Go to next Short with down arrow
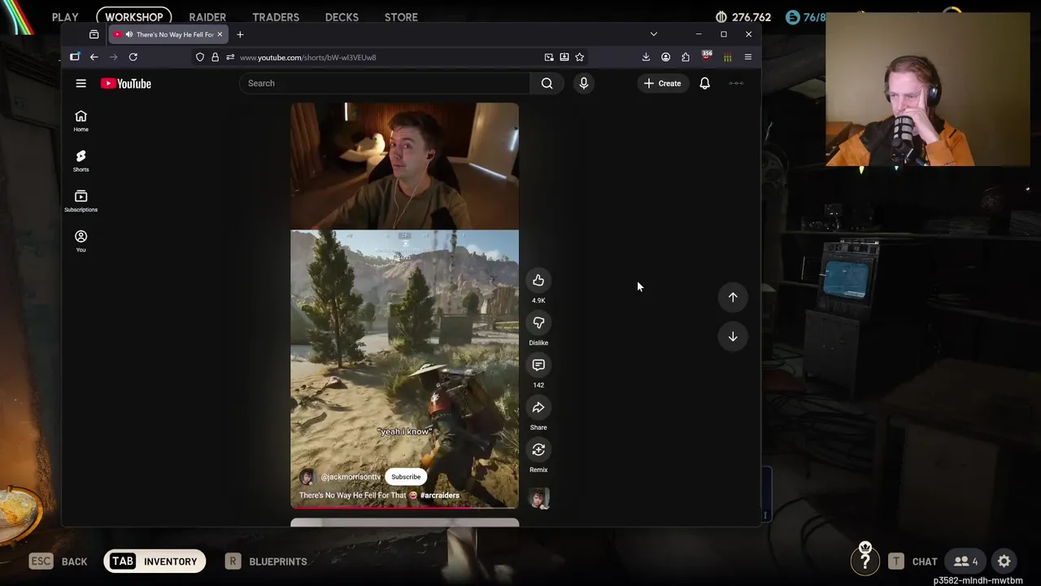 pyautogui.click(x=733, y=336)
